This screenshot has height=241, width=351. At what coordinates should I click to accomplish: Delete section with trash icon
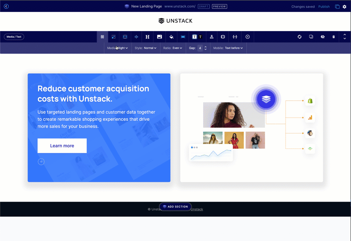(333, 37)
